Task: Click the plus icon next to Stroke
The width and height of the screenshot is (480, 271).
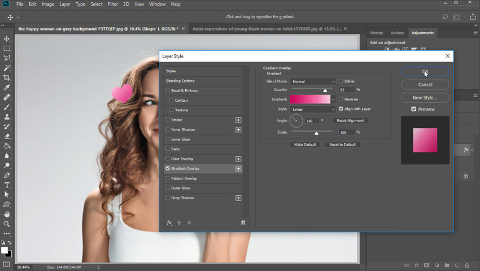Action: coord(238,120)
